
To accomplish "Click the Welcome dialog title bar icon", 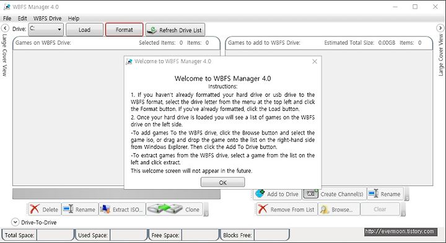I will (x=129, y=61).
